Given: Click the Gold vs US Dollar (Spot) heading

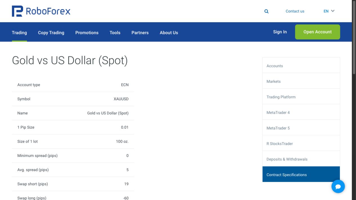Looking at the screenshot, I should (70, 61).
